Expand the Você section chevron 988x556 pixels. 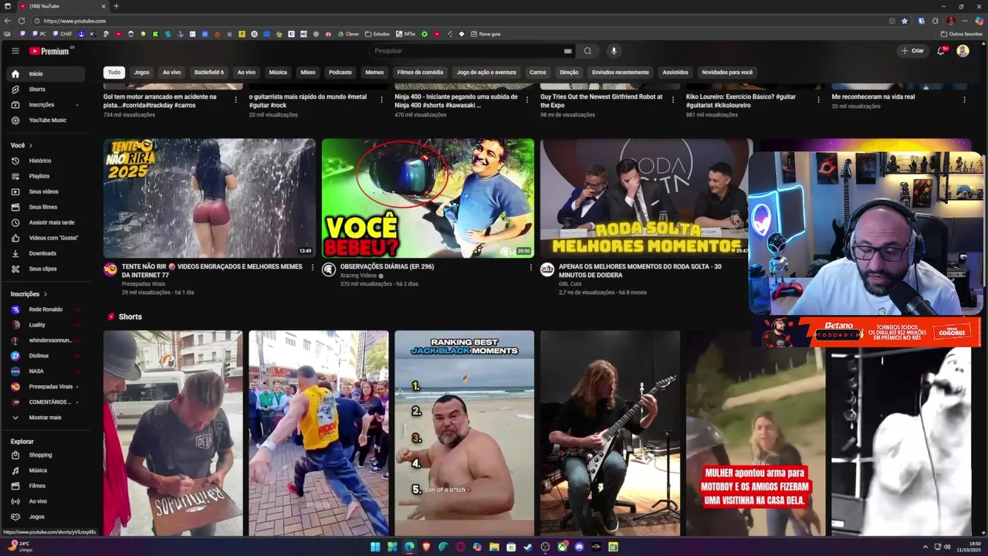click(31, 145)
